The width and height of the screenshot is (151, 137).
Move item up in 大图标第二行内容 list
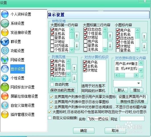point(110,36)
